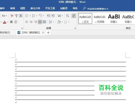Sort text with the A-Z icon
The height and width of the screenshot is (104, 135).
click(x=67, y=16)
